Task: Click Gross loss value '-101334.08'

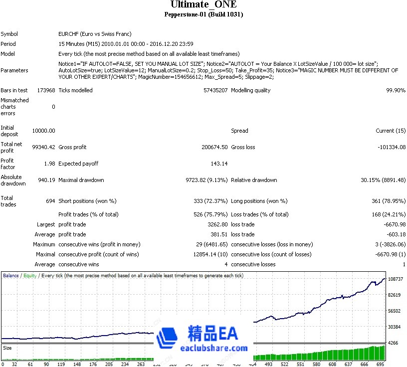Action: click(392, 147)
